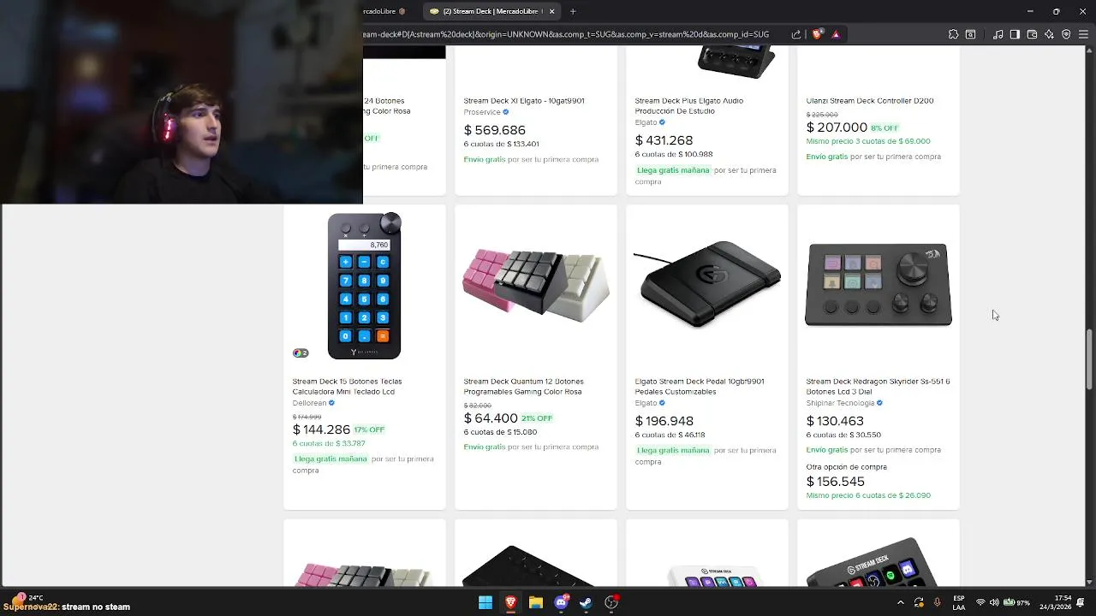Open Brave Shields lion icon in address bar
Screen dimensions: 1096x616
(x=818, y=34)
